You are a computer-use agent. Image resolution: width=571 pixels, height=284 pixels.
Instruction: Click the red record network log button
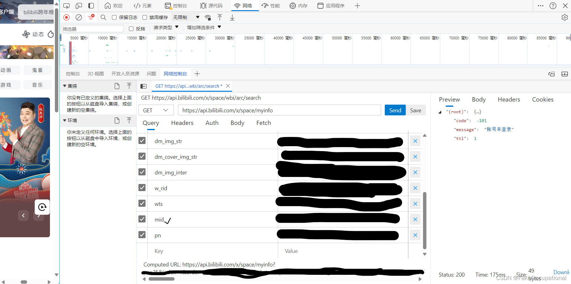point(66,18)
